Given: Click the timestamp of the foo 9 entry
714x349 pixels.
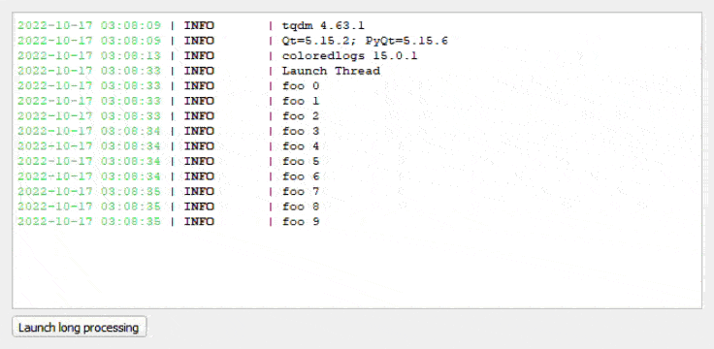Looking at the screenshot, I should click(89, 222).
